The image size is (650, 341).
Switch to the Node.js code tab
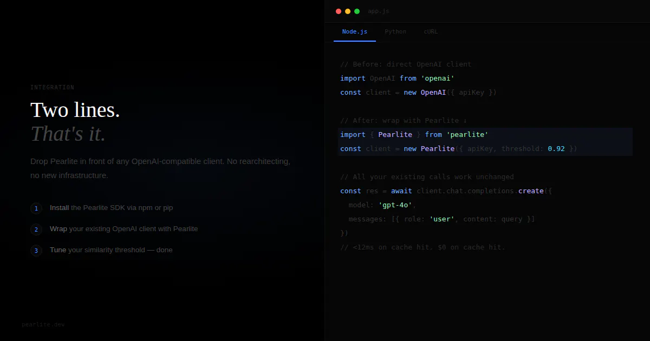(354, 31)
